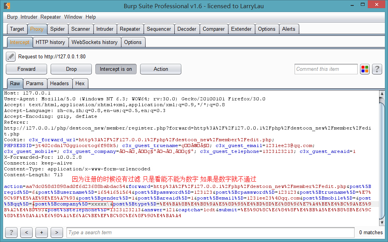Switch to the Scanner tab

click(81, 29)
